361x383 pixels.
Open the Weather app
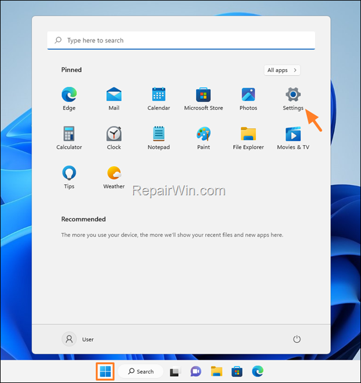114,177
